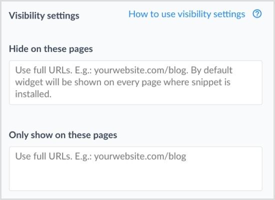This screenshot has height=200, width=275.
Task: Place cursor in the only-show pages URL area
Action: click(x=135, y=169)
